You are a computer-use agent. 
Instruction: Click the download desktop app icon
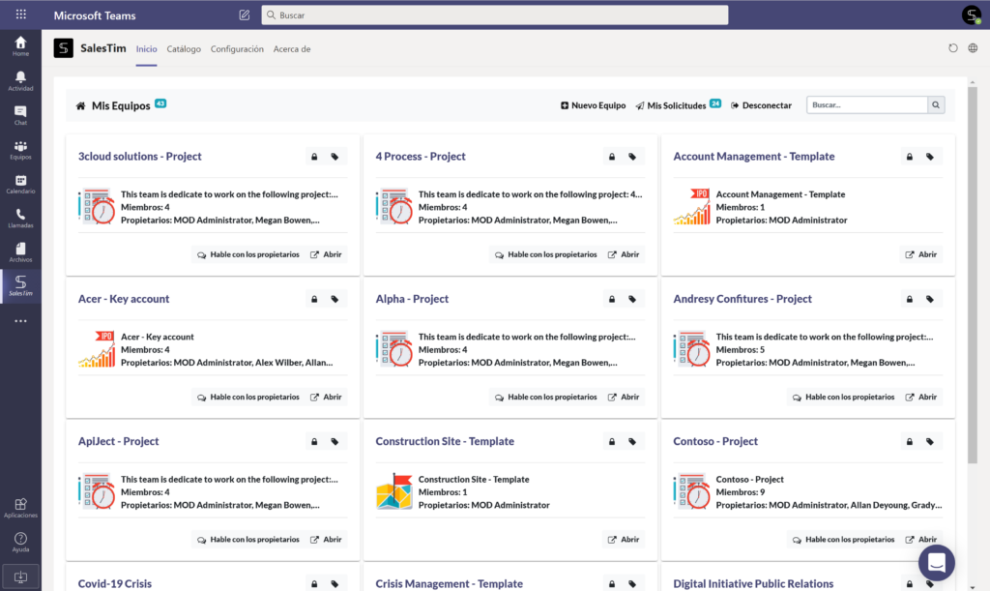coord(21,576)
